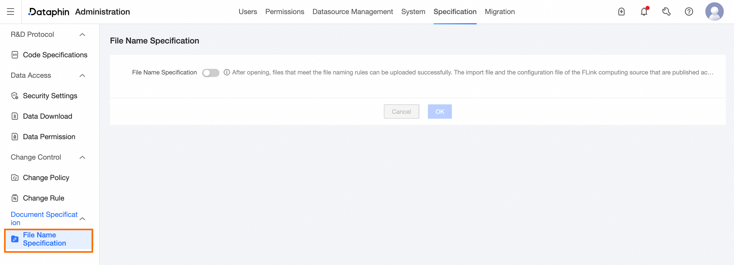
Task: Switch to the Users tab
Action: coord(248,12)
